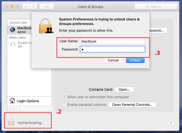Click the house icon beside Login Options

click(12, 101)
